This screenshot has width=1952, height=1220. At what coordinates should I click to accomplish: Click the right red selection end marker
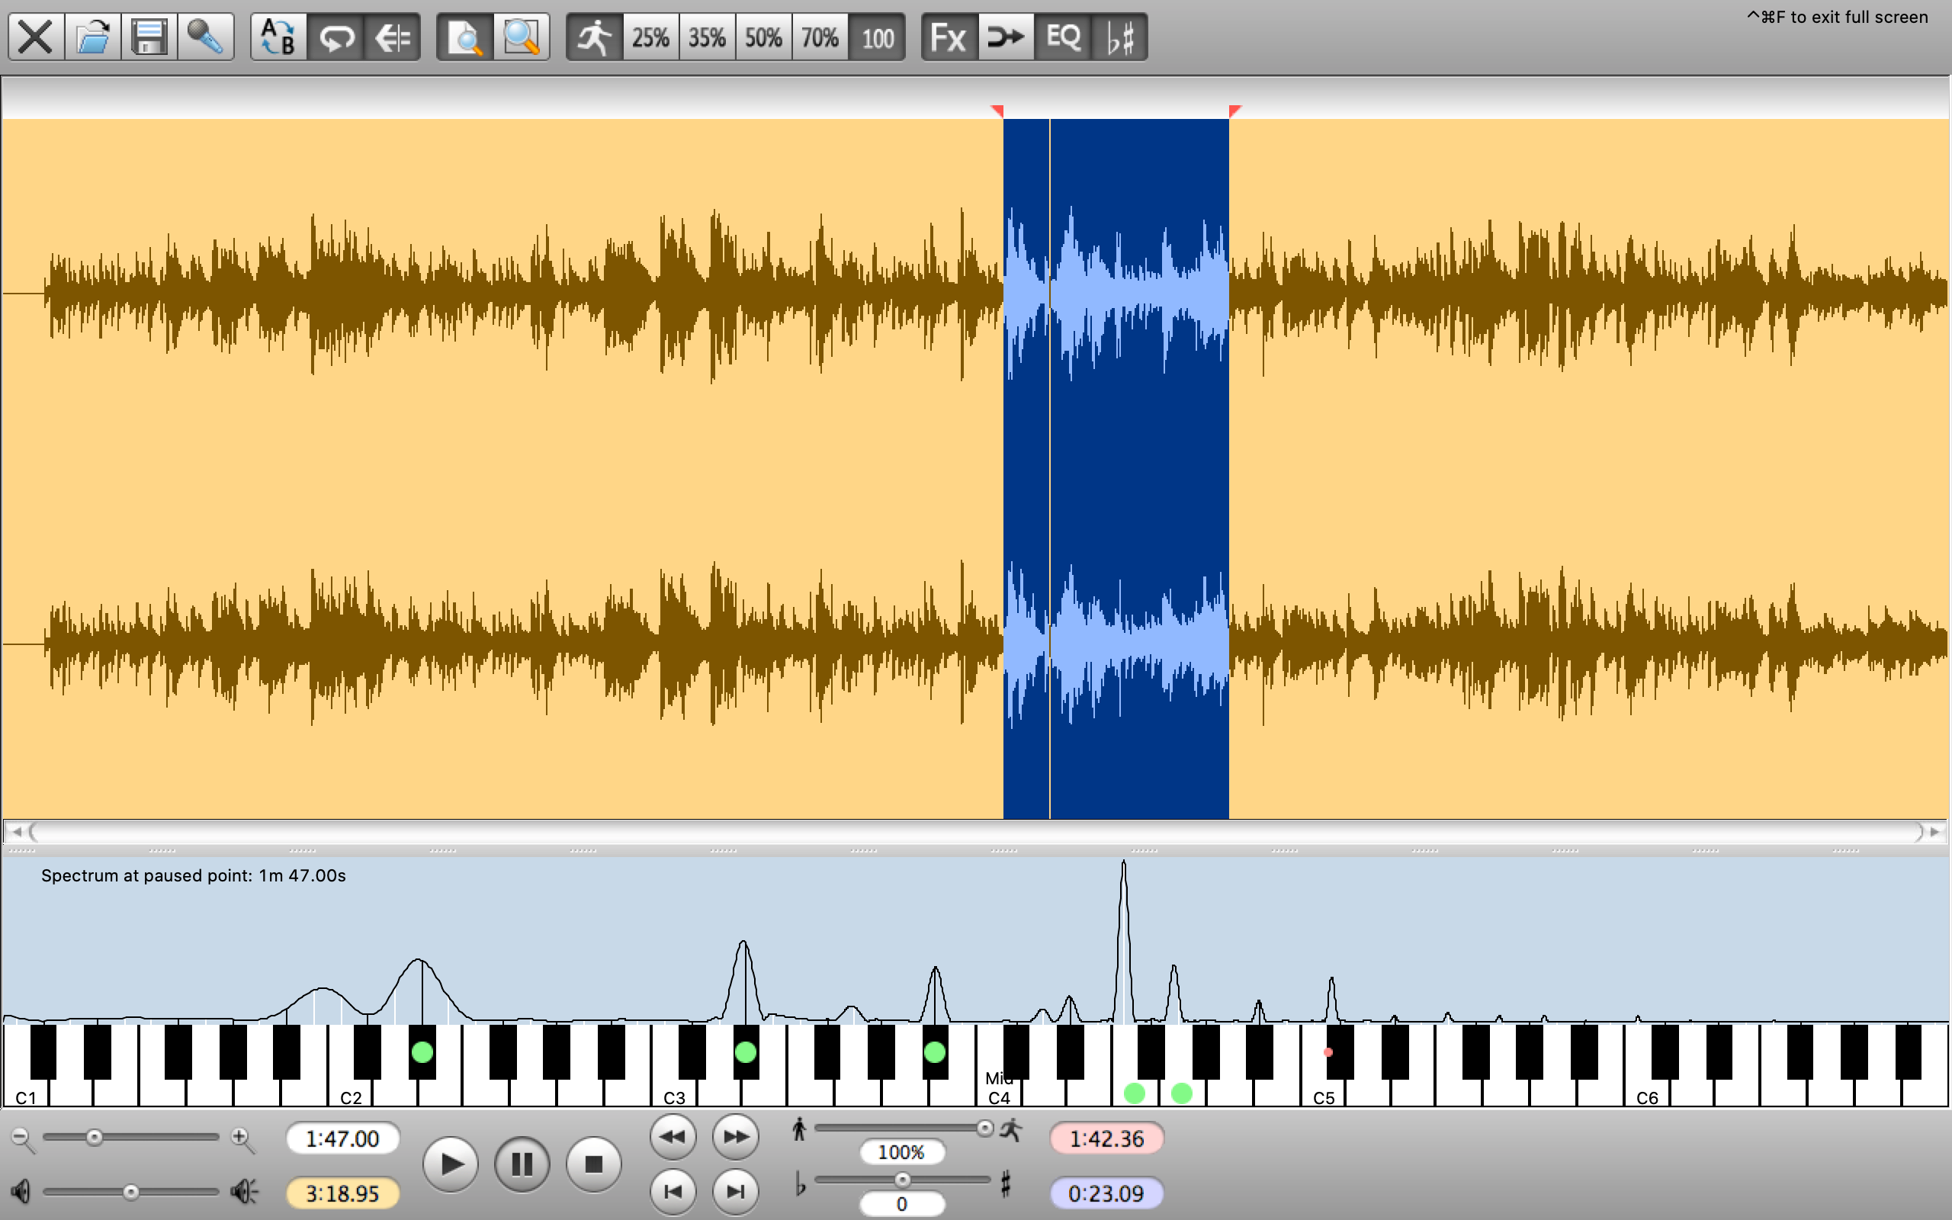(x=1235, y=111)
